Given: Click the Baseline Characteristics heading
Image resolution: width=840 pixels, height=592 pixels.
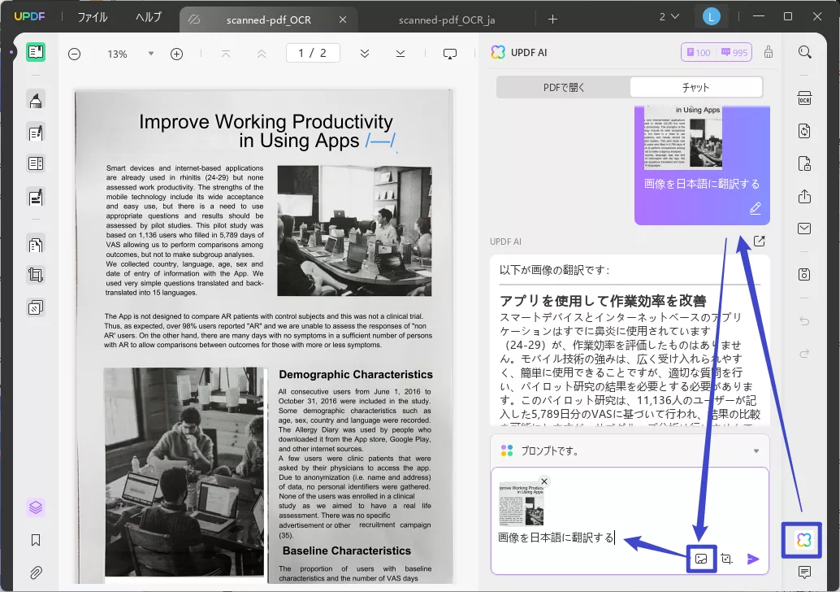Looking at the screenshot, I should tap(347, 551).
